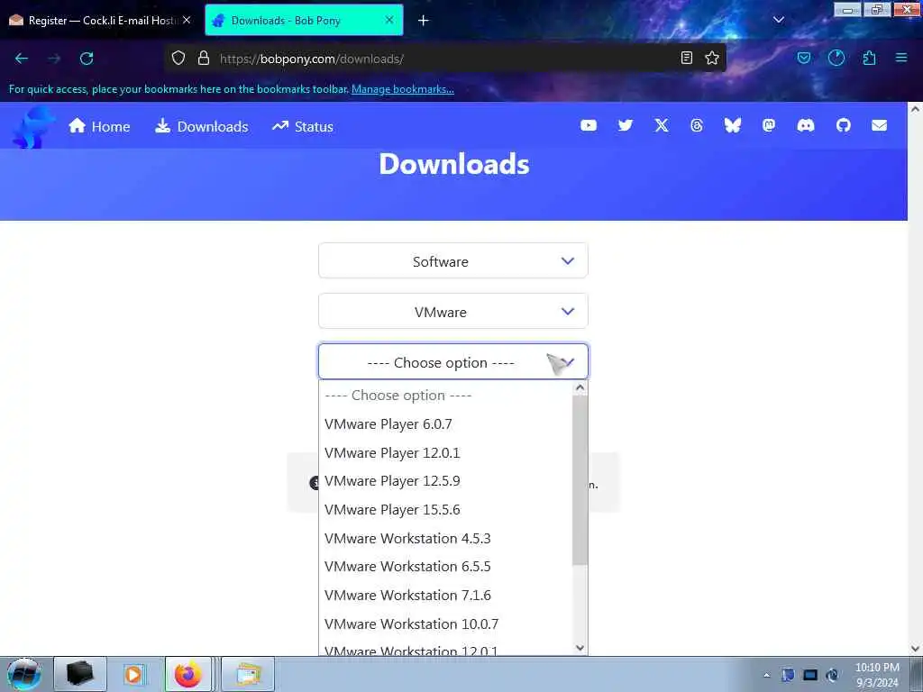Open Firefox icon on taskbar
923x692 pixels.
187,674
